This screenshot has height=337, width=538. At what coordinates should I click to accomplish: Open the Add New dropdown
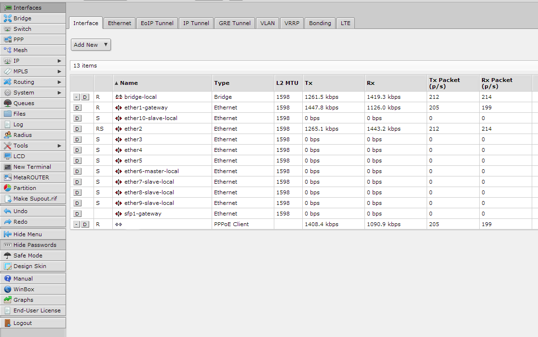91,45
